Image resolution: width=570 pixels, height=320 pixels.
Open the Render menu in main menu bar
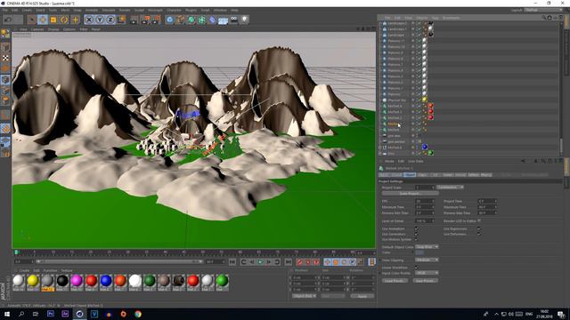click(x=125, y=10)
